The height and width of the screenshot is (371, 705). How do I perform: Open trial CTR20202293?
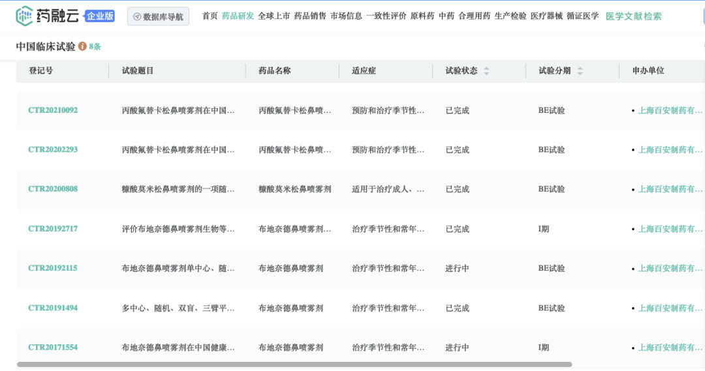tap(53, 149)
